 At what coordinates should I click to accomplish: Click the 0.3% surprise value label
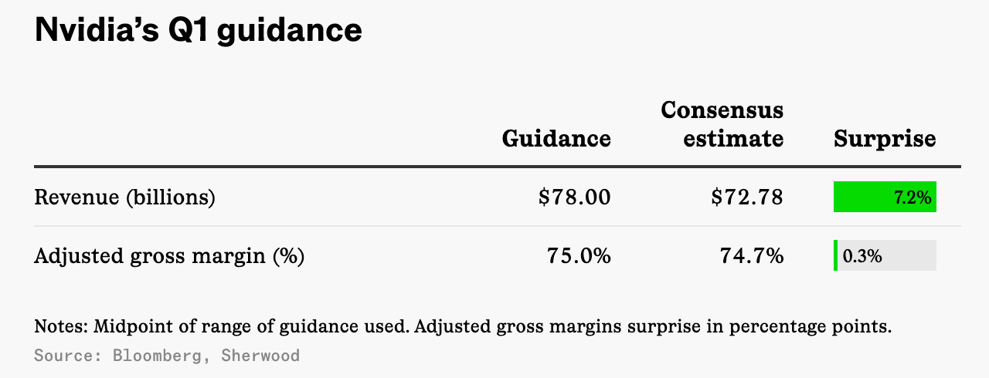pyautogui.click(x=862, y=256)
